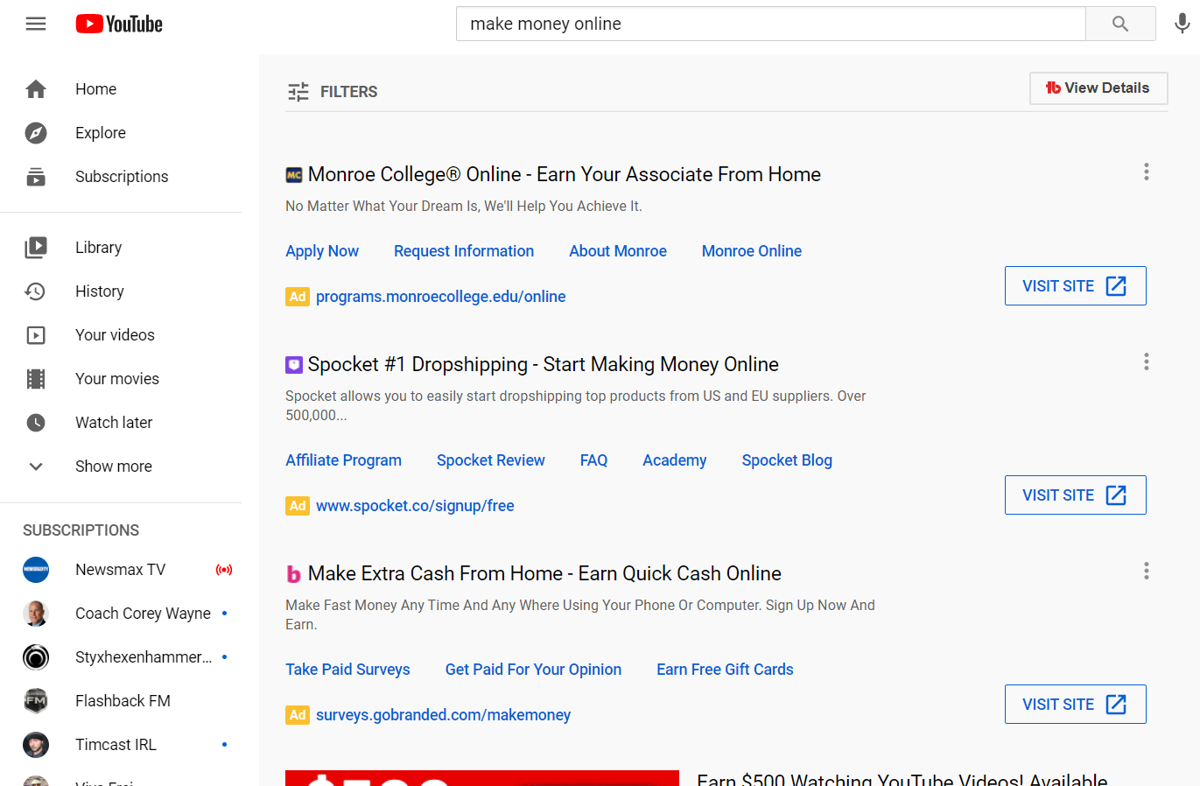This screenshot has width=1200, height=786.
Task: Click the Your videos play icon
Action: point(36,335)
